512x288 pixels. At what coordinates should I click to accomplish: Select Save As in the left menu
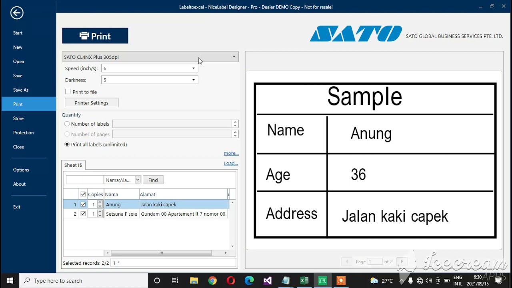pos(21,90)
